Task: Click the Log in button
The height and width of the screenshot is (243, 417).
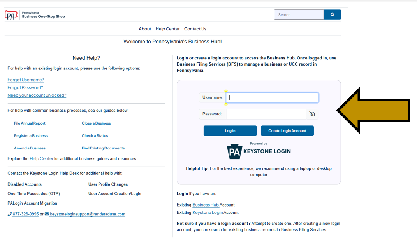Action: pyautogui.click(x=230, y=131)
